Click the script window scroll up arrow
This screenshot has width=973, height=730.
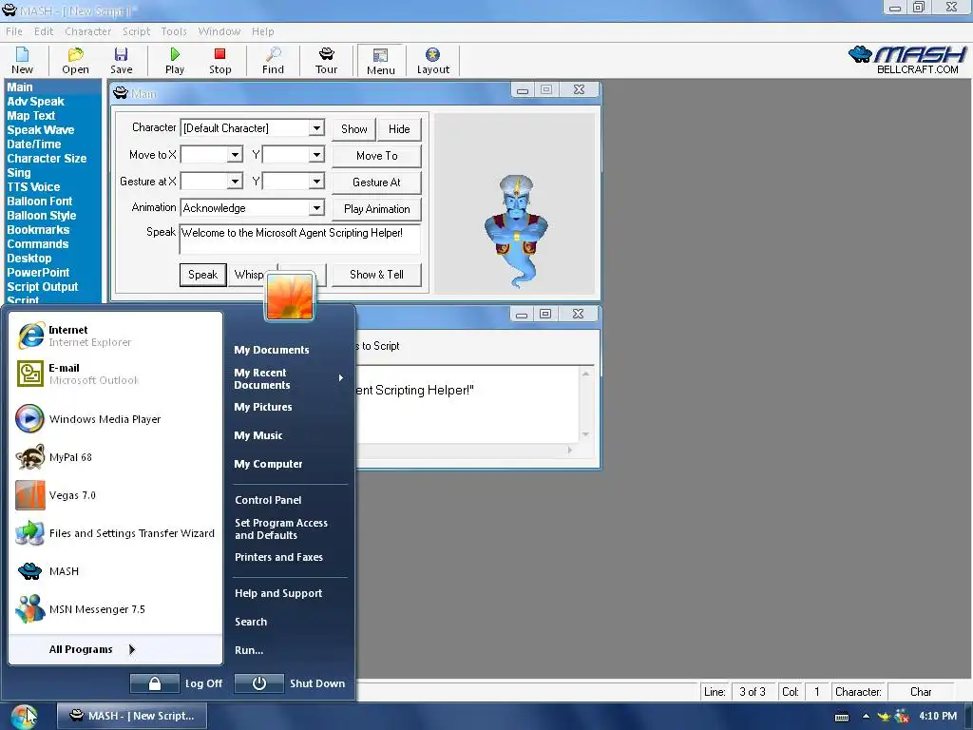[585, 374]
